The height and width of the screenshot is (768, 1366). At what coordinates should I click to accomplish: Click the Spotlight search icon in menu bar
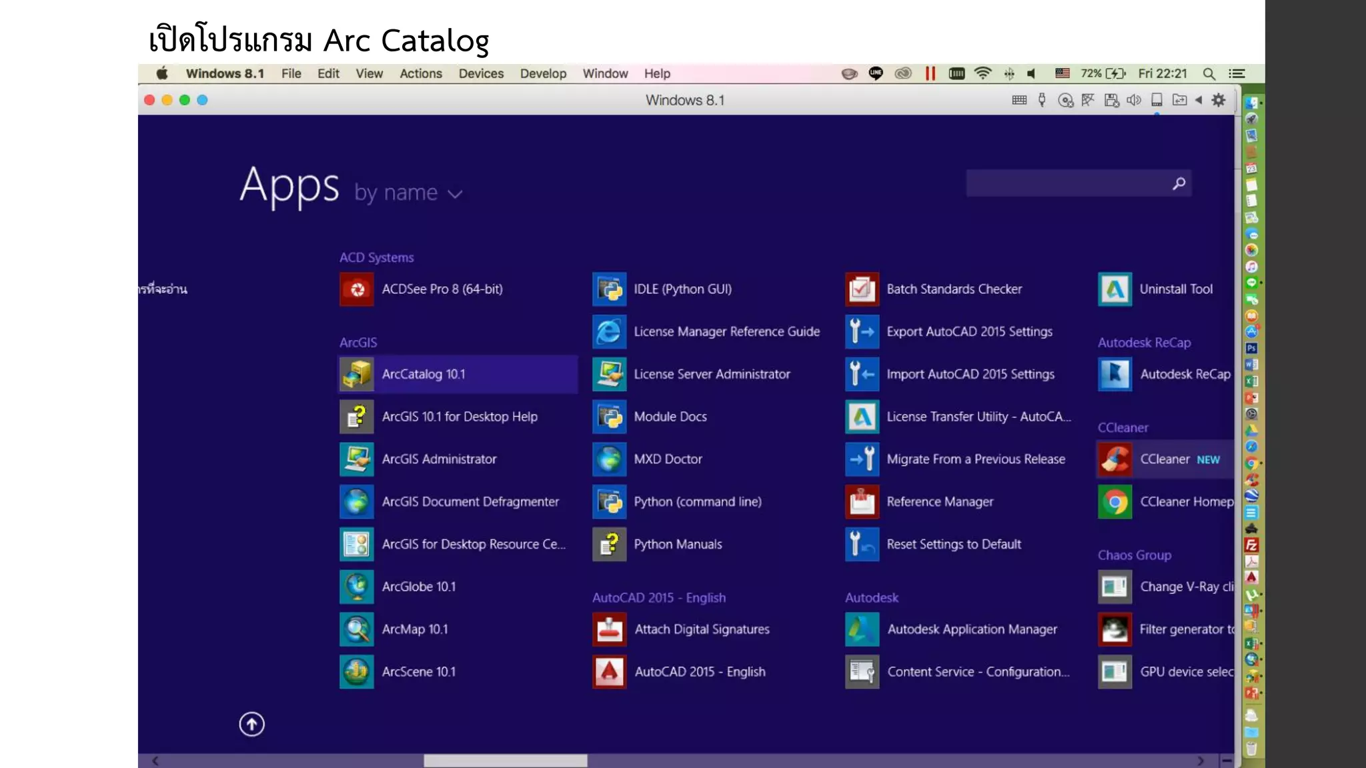(1209, 74)
